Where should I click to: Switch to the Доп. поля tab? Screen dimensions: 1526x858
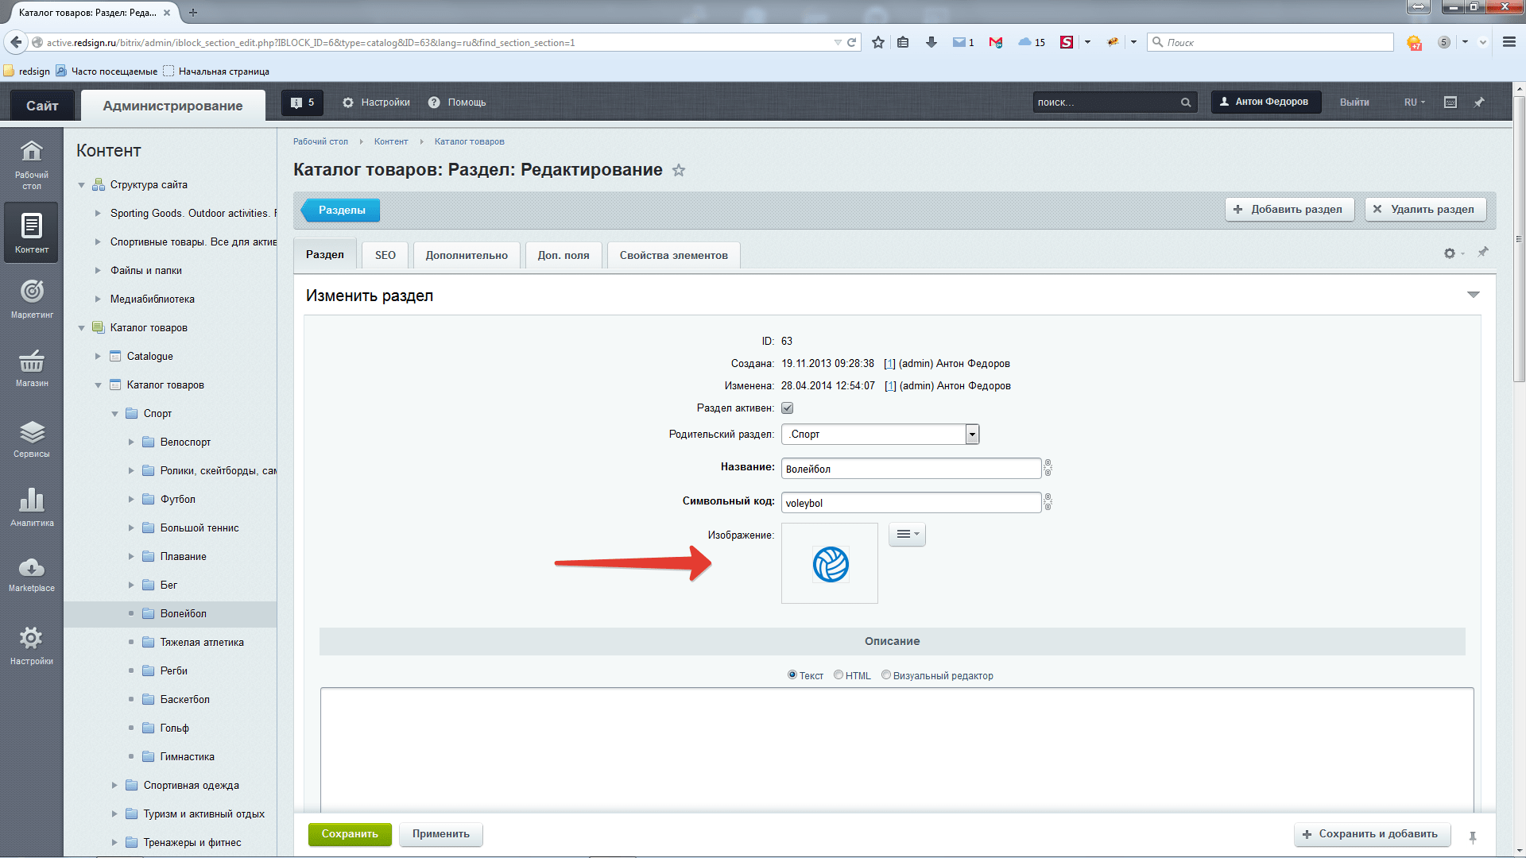564,255
